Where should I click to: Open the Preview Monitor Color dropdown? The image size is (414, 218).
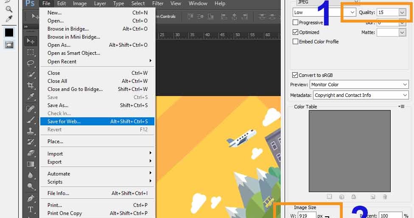[359, 85]
